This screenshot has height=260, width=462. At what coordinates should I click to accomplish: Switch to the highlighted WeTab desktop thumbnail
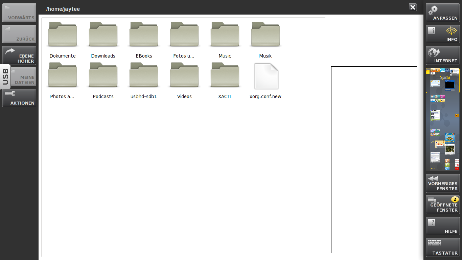click(x=442, y=80)
